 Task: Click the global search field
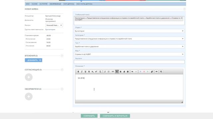point(129,20)
